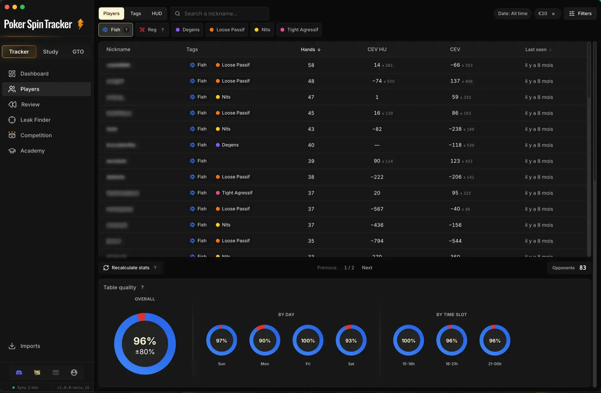
Task: Click the Imports download icon
Action: [12, 346]
